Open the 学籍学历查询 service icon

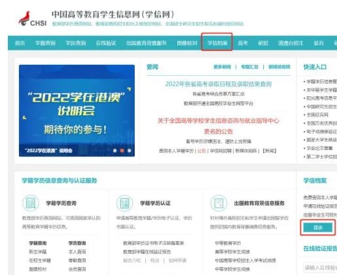(x=31, y=203)
